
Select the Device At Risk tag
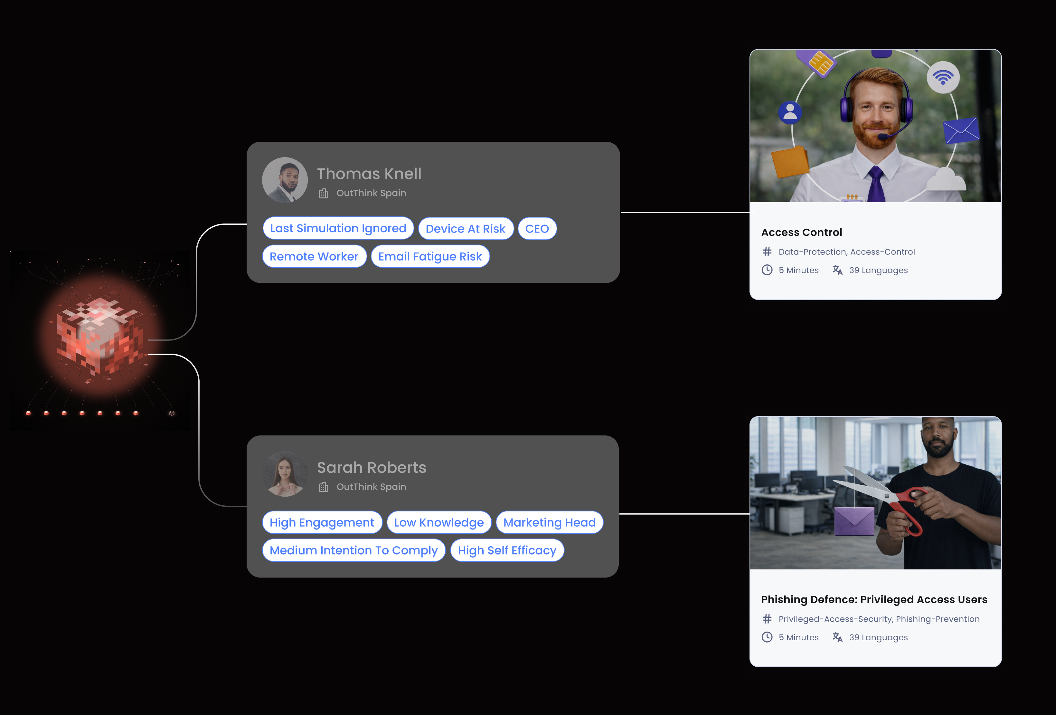pyautogui.click(x=466, y=229)
